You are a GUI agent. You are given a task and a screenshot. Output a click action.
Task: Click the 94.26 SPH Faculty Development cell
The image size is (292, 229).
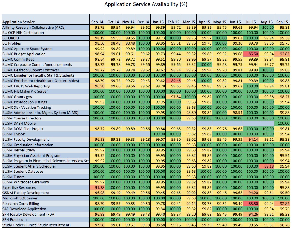[x=251, y=214]
